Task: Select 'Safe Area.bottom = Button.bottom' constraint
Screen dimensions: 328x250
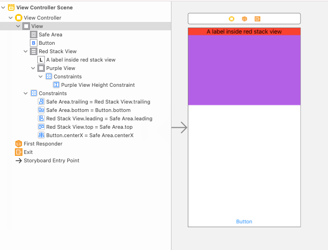Action: (86, 110)
